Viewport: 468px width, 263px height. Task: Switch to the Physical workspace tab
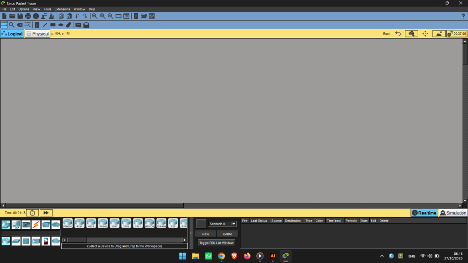pyautogui.click(x=37, y=34)
